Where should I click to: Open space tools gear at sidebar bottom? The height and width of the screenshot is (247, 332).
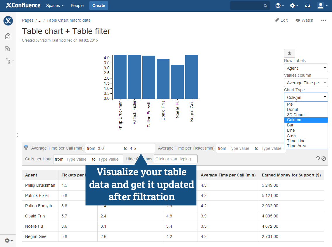[6, 241]
